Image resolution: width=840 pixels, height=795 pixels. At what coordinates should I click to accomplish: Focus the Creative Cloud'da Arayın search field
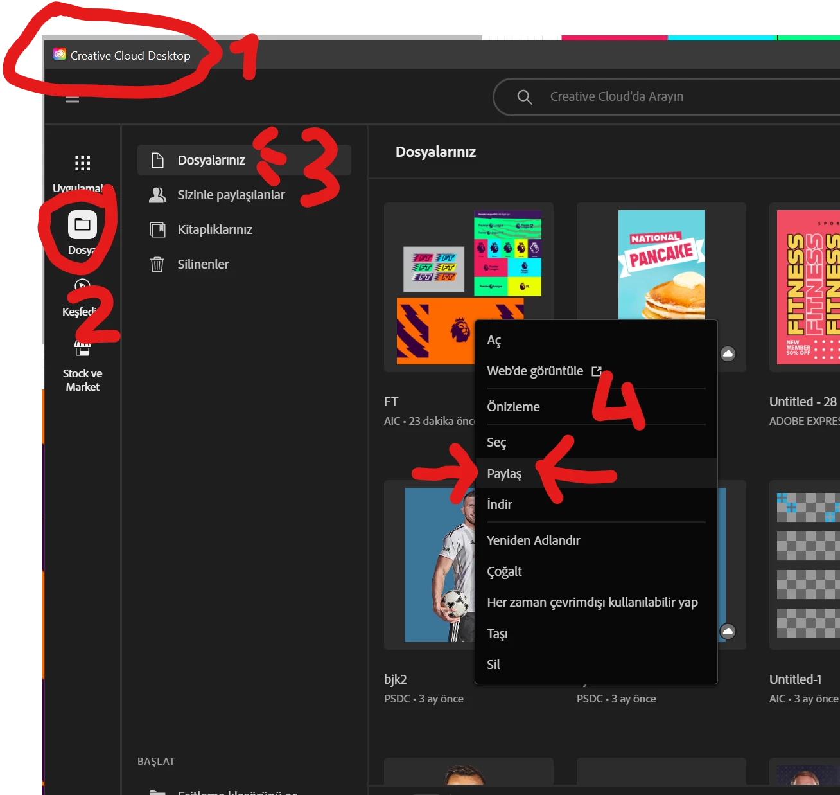coord(668,97)
